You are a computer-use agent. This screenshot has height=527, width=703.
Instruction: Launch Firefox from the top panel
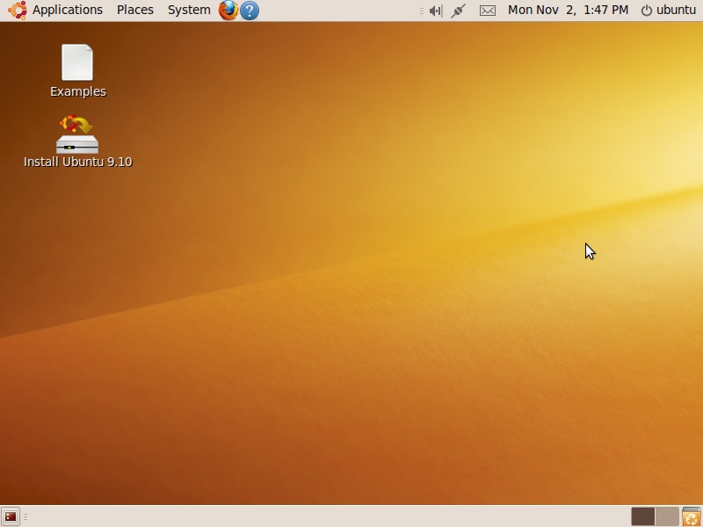227,10
